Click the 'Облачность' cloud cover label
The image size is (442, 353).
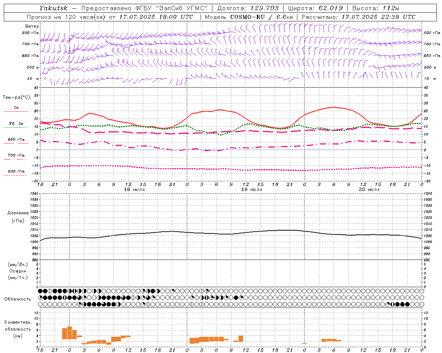pos(18,299)
